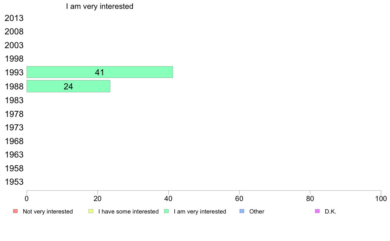Image resolution: width=390 pixels, height=241 pixels.
Task: Click the 60 tick on the axis
Action: pyautogui.click(x=239, y=198)
